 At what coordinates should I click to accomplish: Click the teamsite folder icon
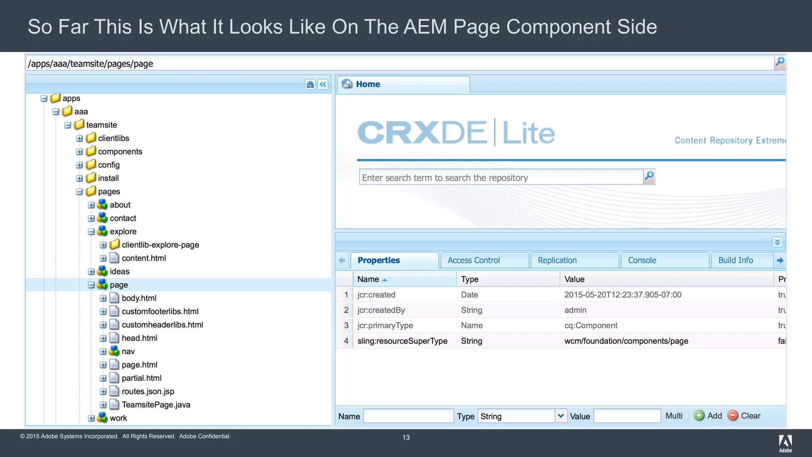79,124
